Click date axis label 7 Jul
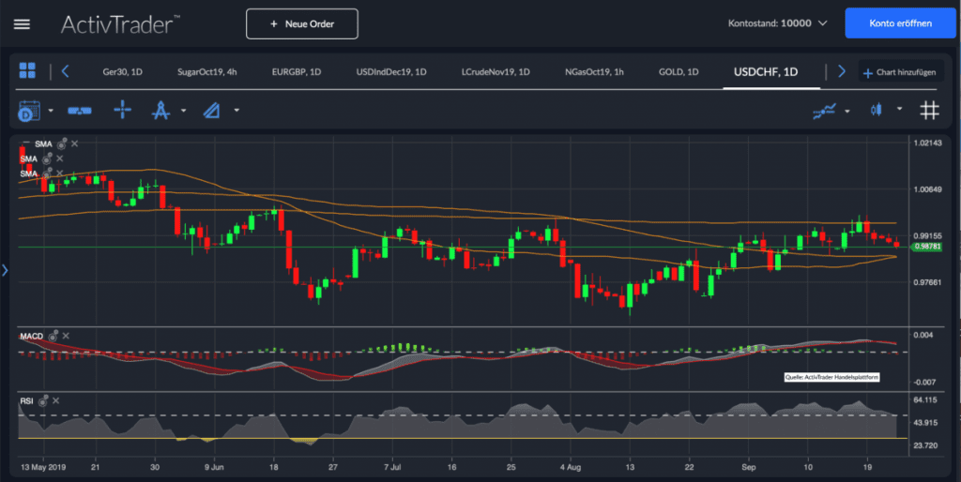 (392, 467)
